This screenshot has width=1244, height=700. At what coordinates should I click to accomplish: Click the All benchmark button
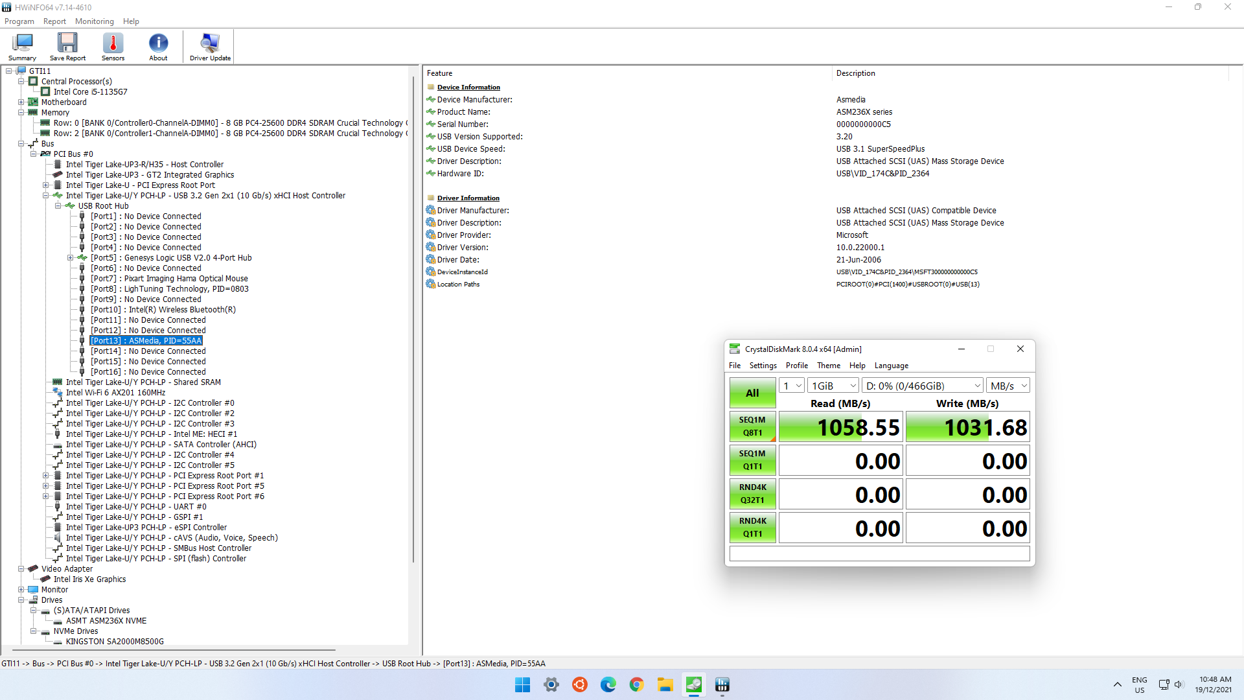[x=752, y=393]
